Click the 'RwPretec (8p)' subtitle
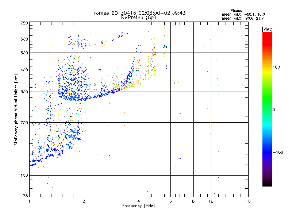The height and width of the screenshot is (219, 292). click(x=138, y=18)
